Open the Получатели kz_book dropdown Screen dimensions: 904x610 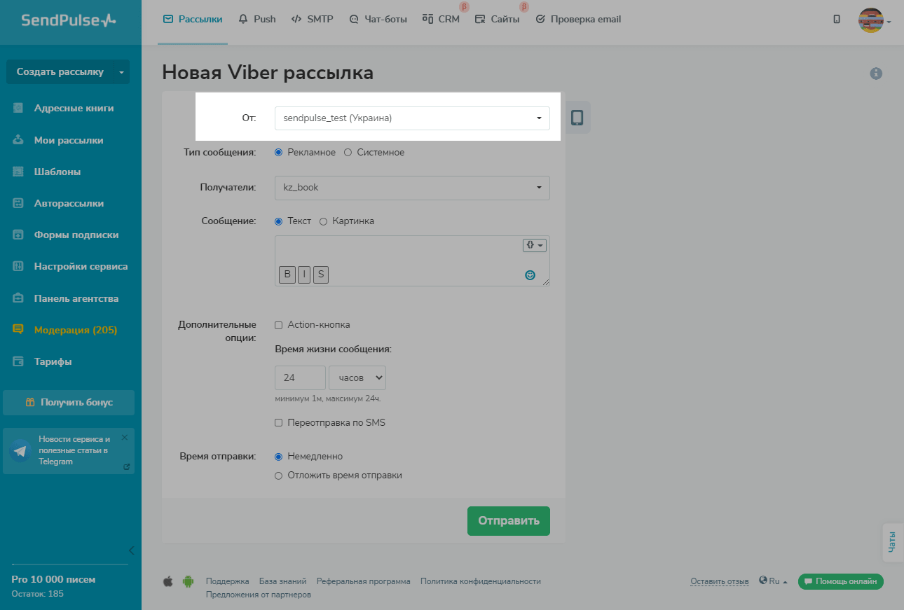(x=412, y=188)
